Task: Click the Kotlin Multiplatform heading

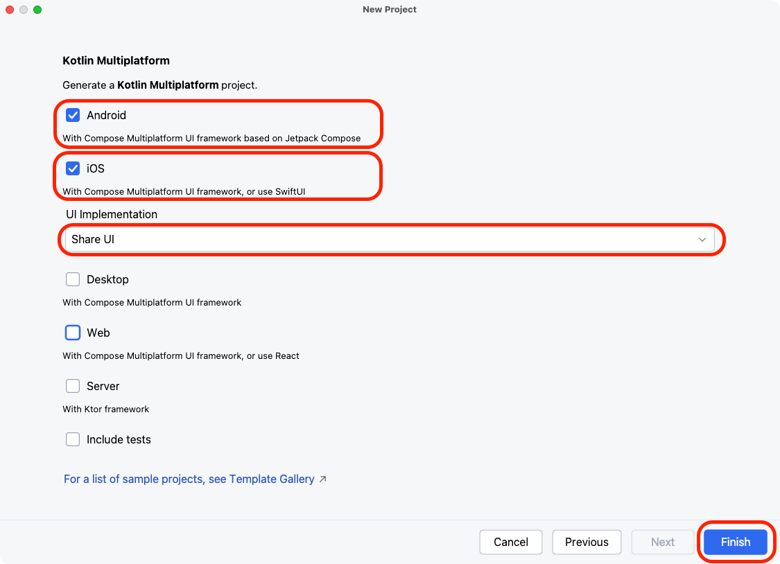Action: pos(116,60)
